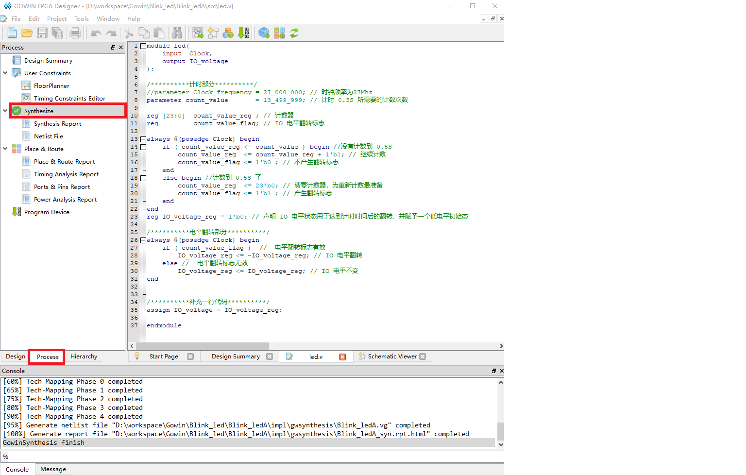
Task: Click the FloorPlanner grid icon
Action: 26,85
